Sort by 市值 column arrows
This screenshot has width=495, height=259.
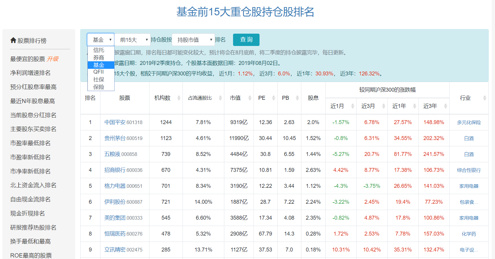pyautogui.click(x=250, y=98)
